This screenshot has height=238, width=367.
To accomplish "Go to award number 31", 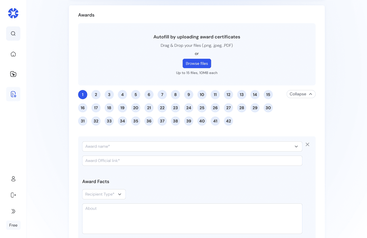I will [x=83, y=121].
